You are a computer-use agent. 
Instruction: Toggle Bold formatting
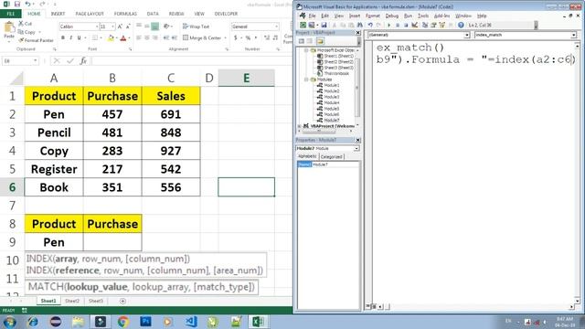point(63,37)
